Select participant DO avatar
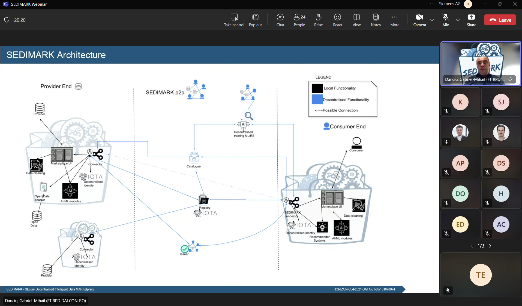 tap(460, 194)
